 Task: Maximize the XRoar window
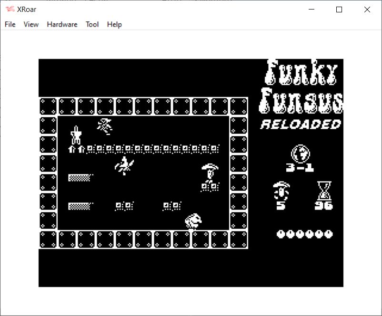(x=339, y=10)
